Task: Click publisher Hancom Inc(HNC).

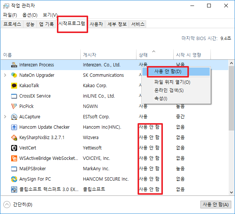Action: pyautogui.click(x=102, y=127)
